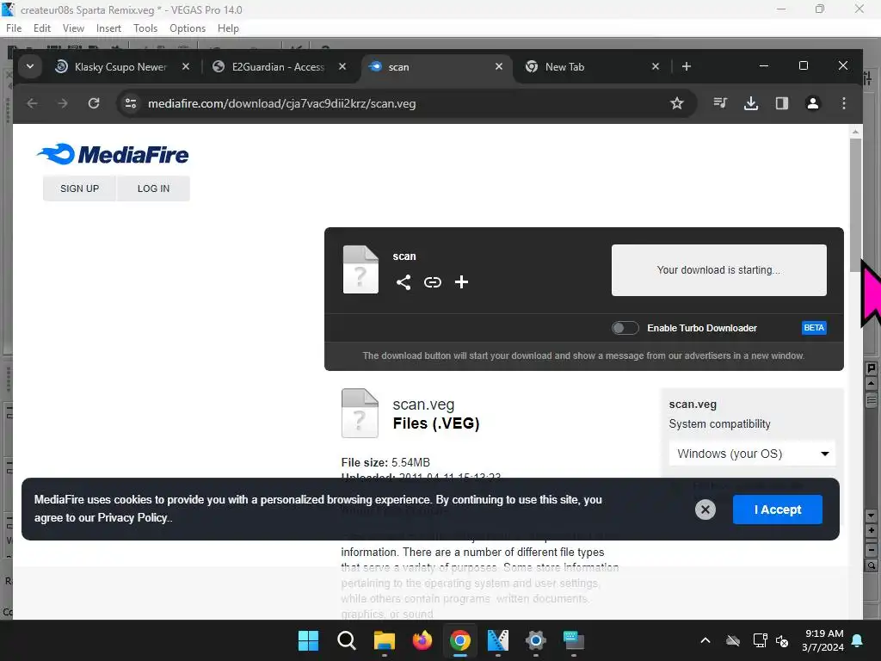The image size is (881, 661).
Task: Open Tools menu in VEGAS Pro
Action: click(x=145, y=28)
